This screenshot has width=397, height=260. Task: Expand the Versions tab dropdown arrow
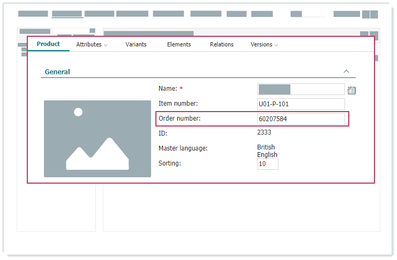[x=276, y=45]
